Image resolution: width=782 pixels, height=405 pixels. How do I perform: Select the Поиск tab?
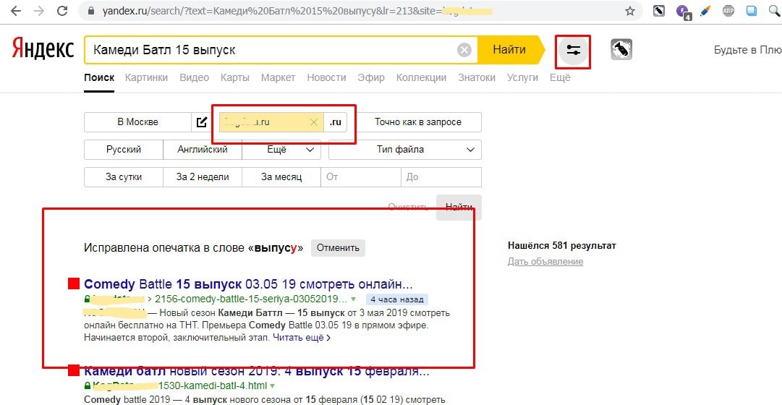(99, 77)
